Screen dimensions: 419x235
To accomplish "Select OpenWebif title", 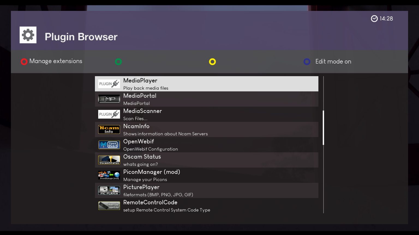I will pyautogui.click(x=139, y=141).
